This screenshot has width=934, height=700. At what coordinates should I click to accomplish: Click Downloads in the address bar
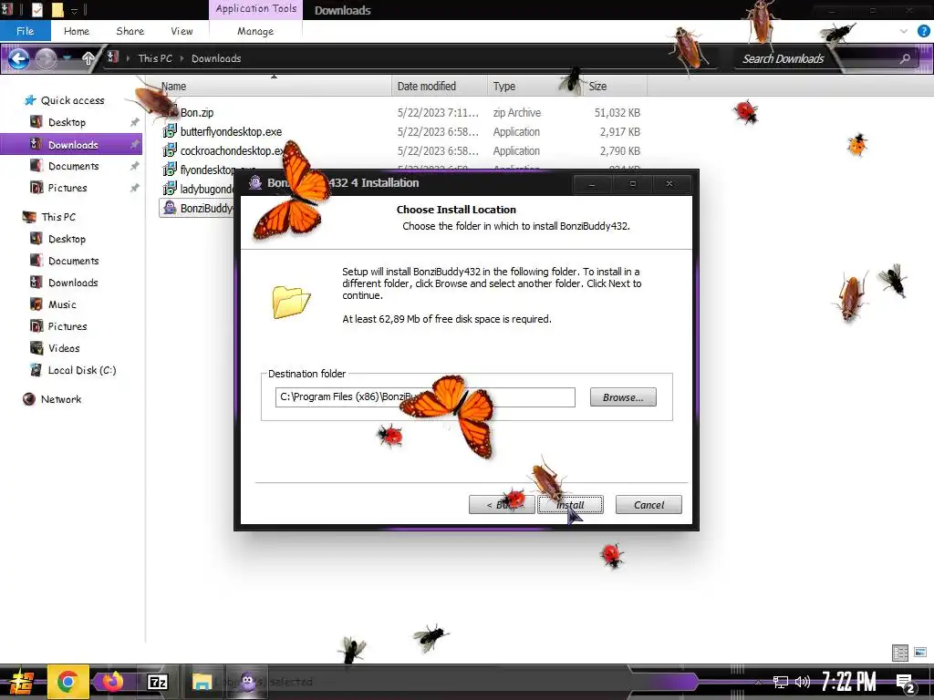pyautogui.click(x=216, y=58)
